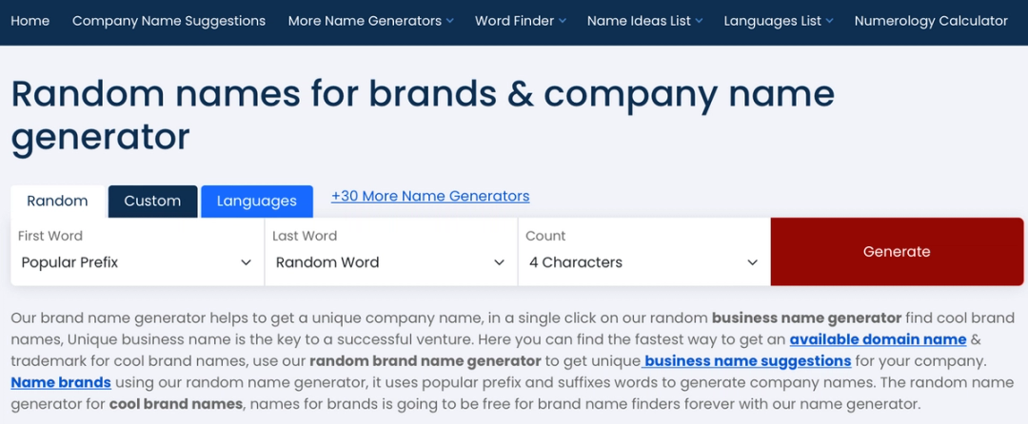
Task: Click the dark red Generate button
Action: point(897,252)
